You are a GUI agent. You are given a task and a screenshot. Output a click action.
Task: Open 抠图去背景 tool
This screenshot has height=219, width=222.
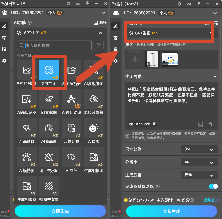click(x=49, y=186)
